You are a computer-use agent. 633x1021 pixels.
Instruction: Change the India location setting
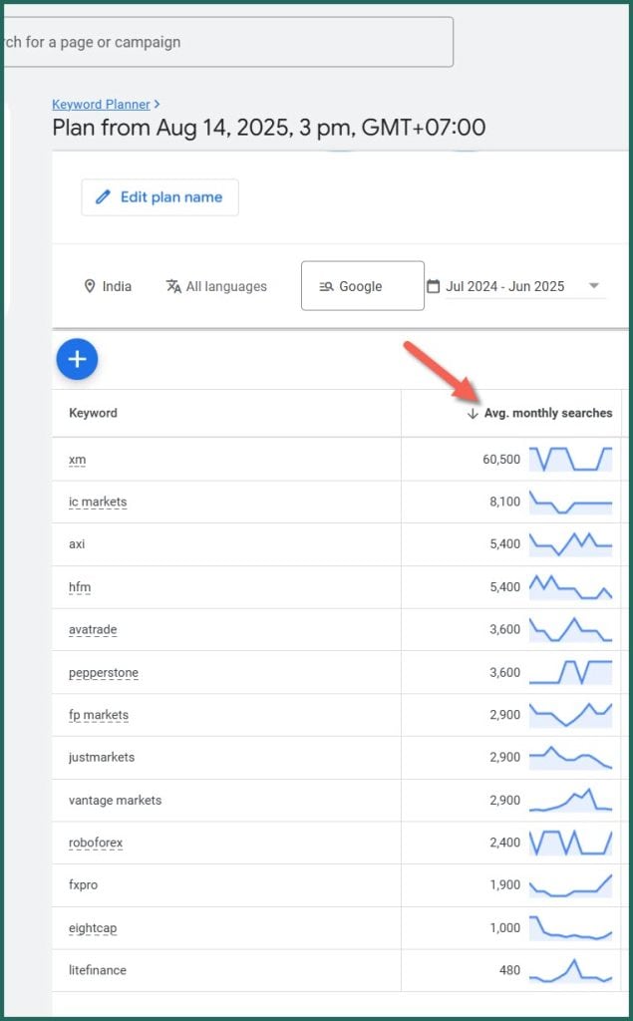tap(108, 286)
